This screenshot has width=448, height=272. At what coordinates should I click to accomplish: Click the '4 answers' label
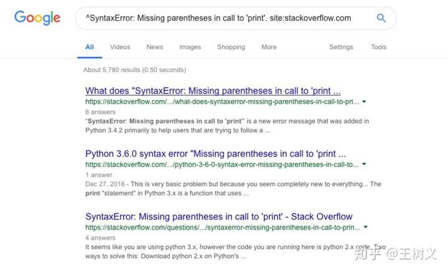point(100,238)
